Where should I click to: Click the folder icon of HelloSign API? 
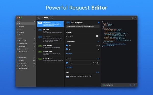point(18,66)
